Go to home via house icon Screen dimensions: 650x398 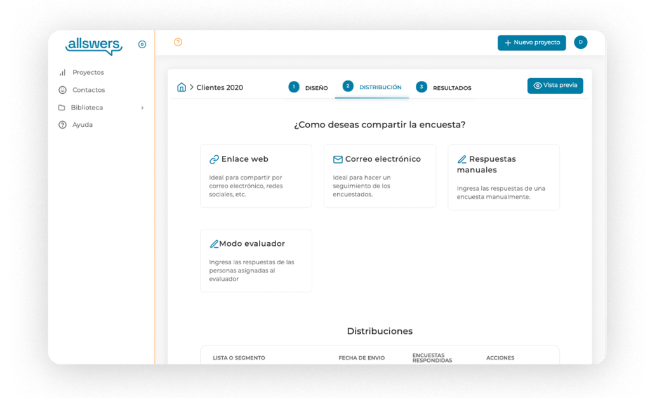(x=182, y=87)
